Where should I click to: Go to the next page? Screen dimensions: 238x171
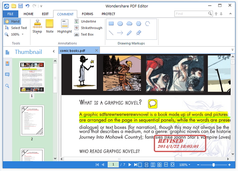coord(130,165)
